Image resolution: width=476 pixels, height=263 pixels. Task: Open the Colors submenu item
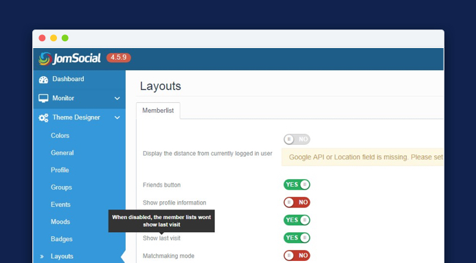[60, 135]
